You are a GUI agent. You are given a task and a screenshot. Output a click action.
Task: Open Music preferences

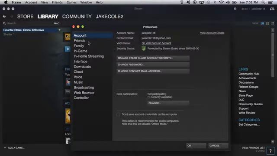pyautogui.click(x=78, y=82)
